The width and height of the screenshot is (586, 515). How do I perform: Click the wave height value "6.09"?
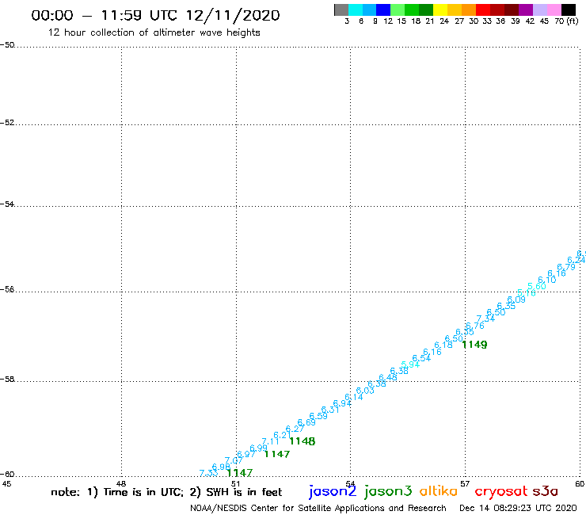coord(516,299)
